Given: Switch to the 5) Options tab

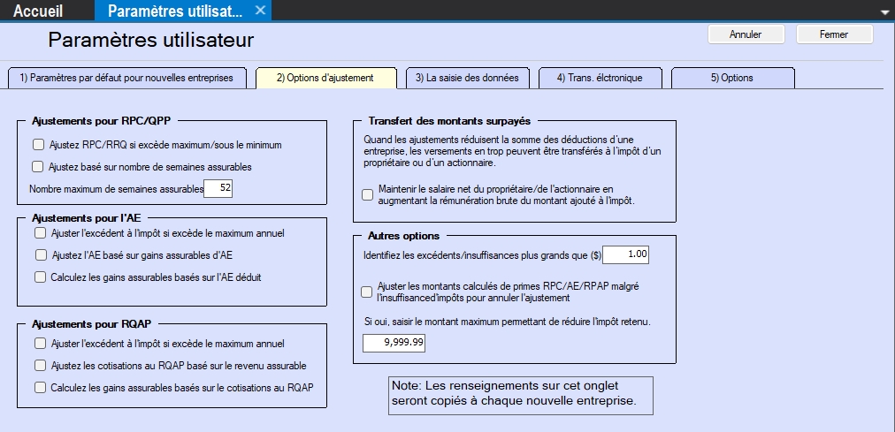Looking at the screenshot, I should [731, 78].
